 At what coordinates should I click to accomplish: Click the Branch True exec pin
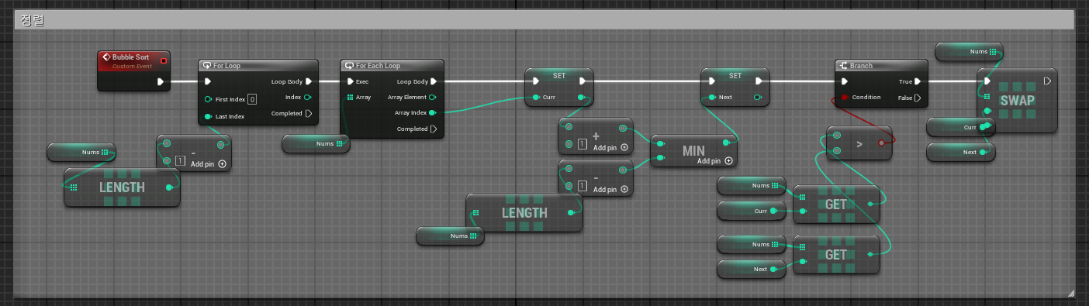[x=918, y=81]
